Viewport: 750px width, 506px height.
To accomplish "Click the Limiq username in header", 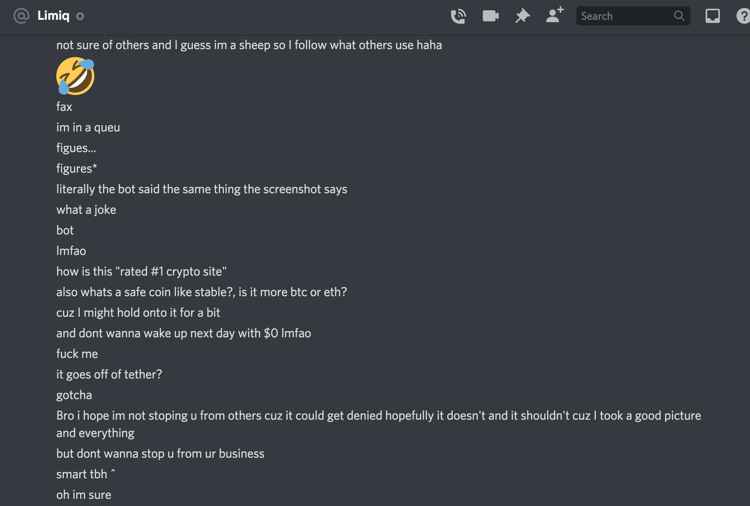I will [x=54, y=16].
